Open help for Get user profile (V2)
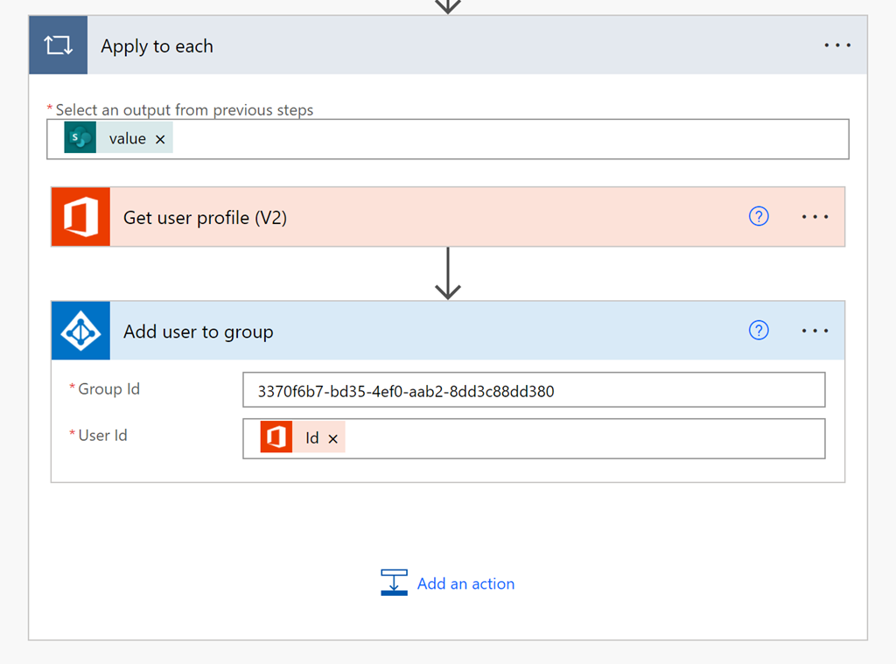The width and height of the screenshot is (896, 664). pyautogui.click(x=759, y=216)
